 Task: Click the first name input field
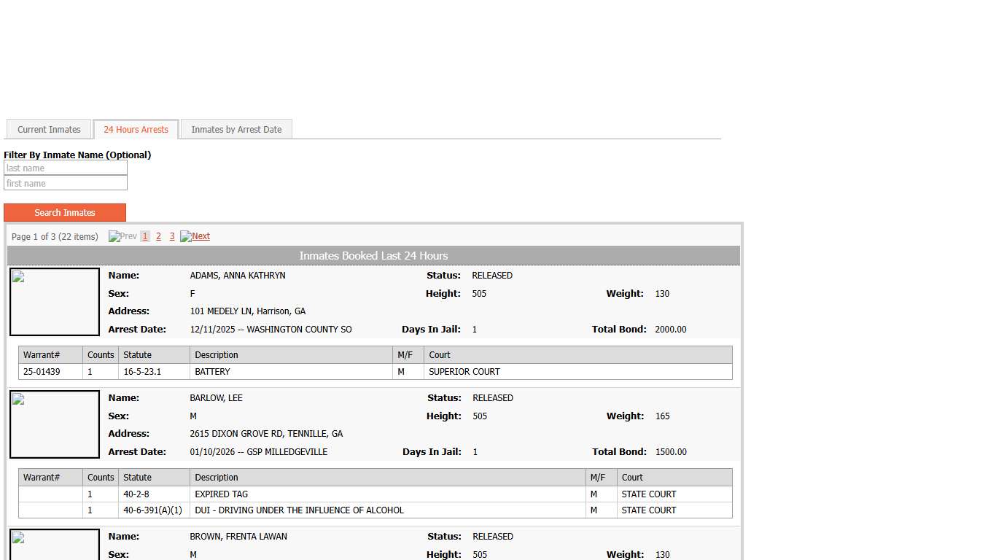[66, 183]
